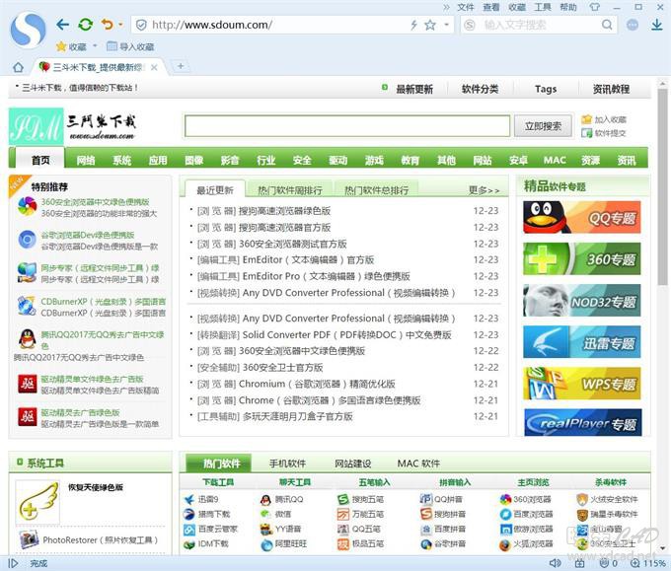
Task: Click the 腾讯QQ2017 penguin icon
Action: click(x=27, y=338)
